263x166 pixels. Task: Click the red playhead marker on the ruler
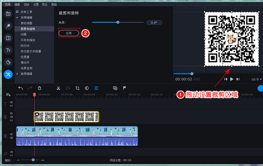(34, 95)
